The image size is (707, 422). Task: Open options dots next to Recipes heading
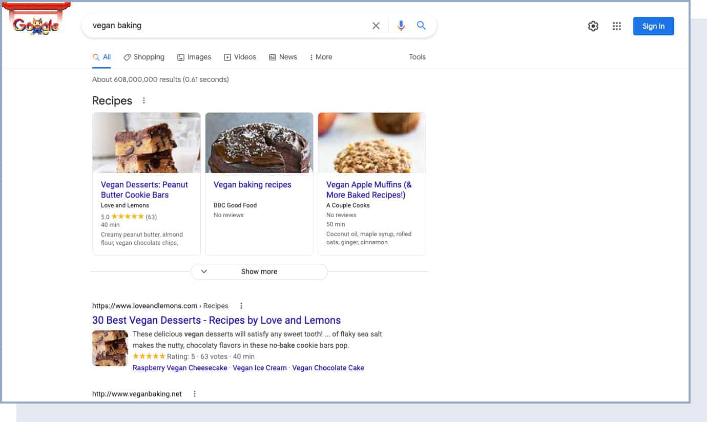point(144,100)
